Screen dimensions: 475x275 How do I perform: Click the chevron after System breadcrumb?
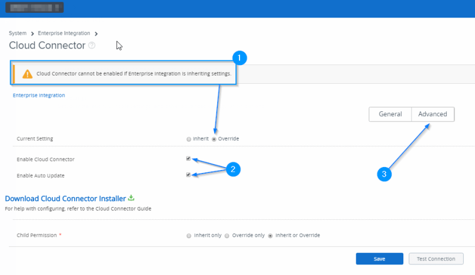[32, 33]
